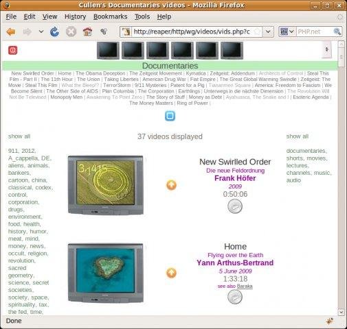
Task: Click the Firefox throbber activity icon
Action: point(339,16)
